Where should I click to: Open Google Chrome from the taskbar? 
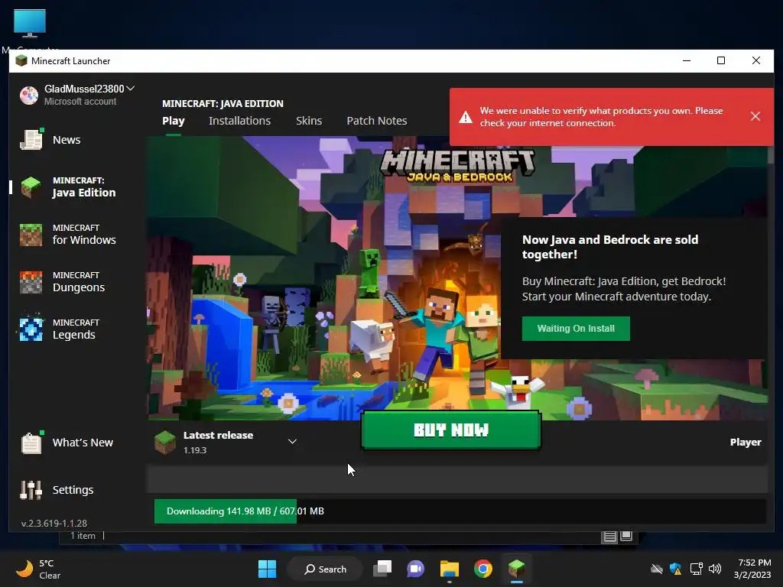tap(483, 569)
